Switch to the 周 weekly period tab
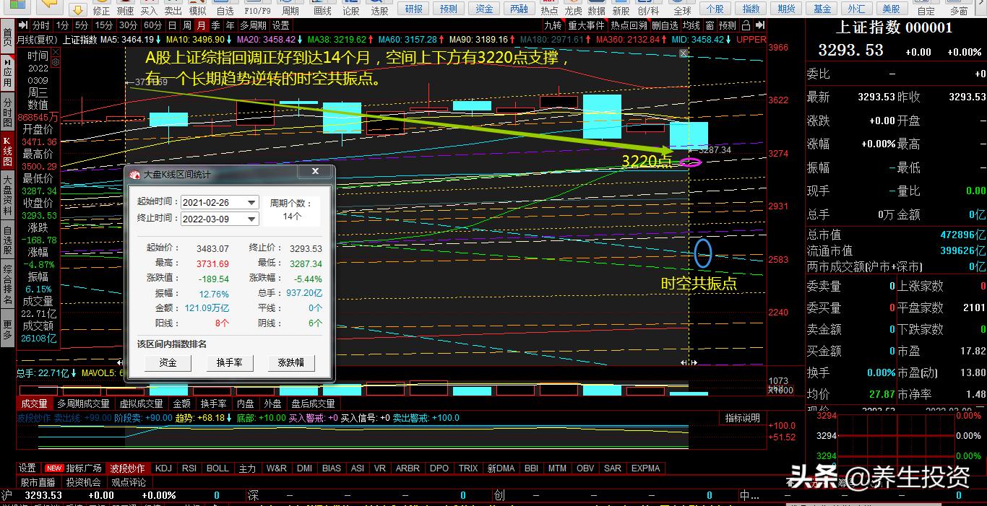The height and width of the screenshot is (506, 987). [x=187, y=25]
